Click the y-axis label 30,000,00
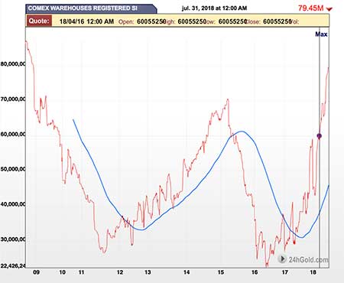Screen dimensions: 344x283 [13, 239]
